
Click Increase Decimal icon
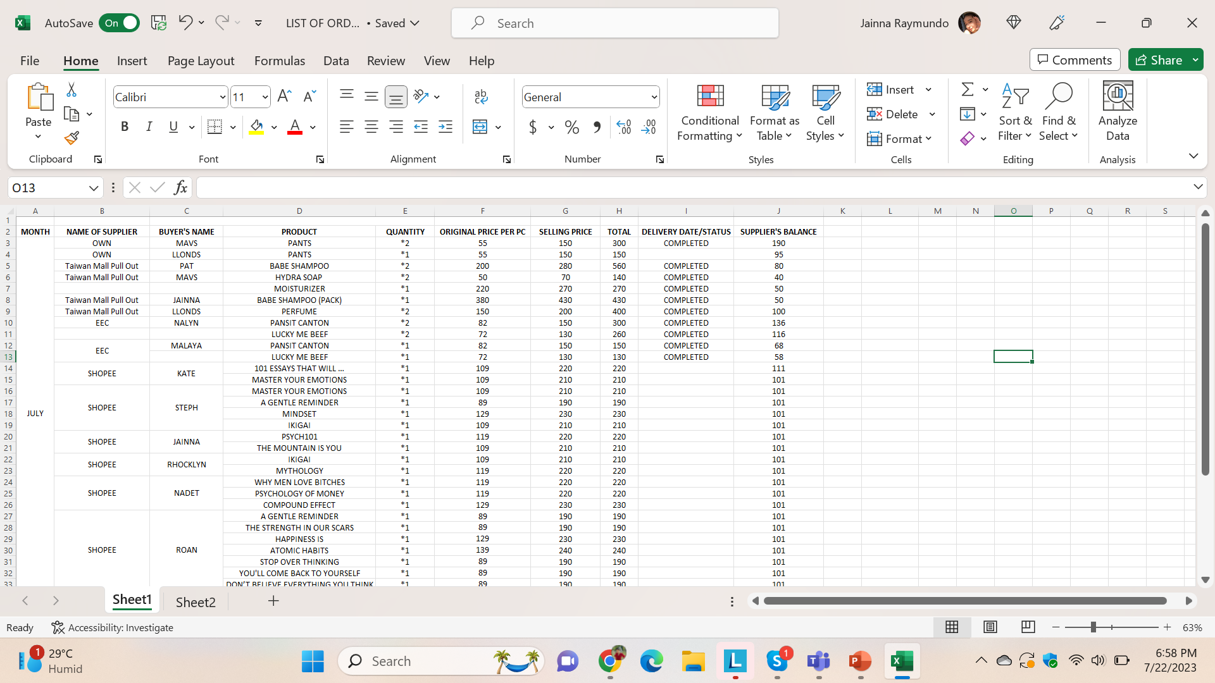[624, 127]
